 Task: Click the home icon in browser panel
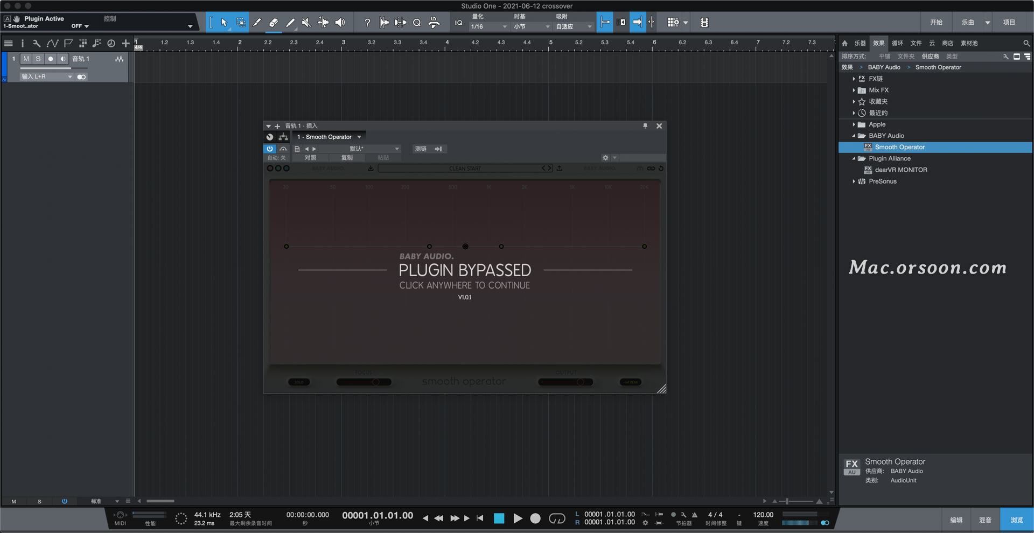pyautogui.click(x=844, y=43)
